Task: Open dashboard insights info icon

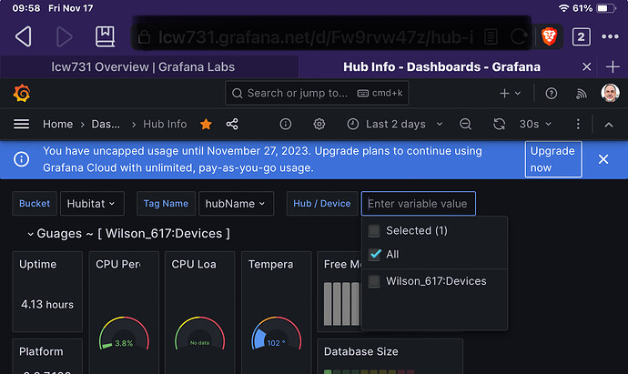Action: (x=286, y=124)
